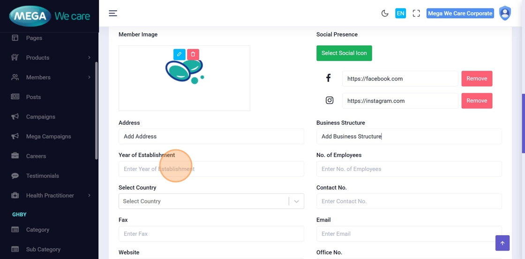Image resolution: width=525 pixels, height=259 pixels.
Task: Click the hamburger menu icon
Action: [113, 13]
